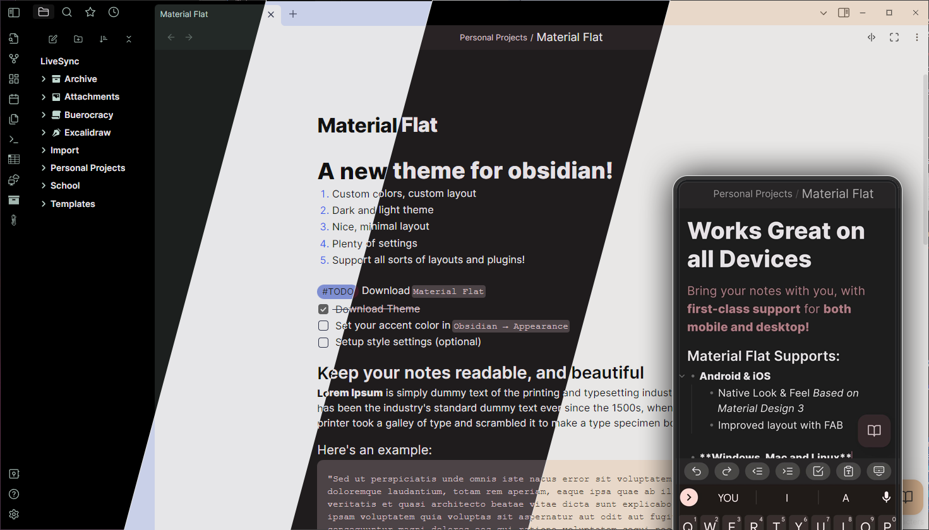Open the daily note calendar ribbon icon
929x530 pixels.
pos(14,99)
